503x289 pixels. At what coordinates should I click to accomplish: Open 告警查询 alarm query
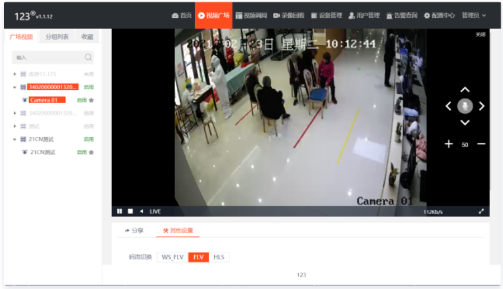pos(402,16)
